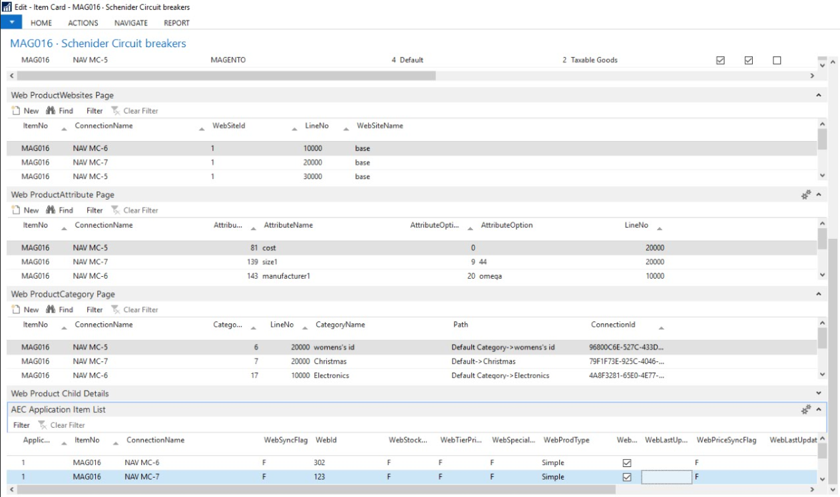Image resolution: width=840 pixels, height=497 pixels.
Task: Open gear settings icon for AEC Application Item List
Action: (806, 410)
